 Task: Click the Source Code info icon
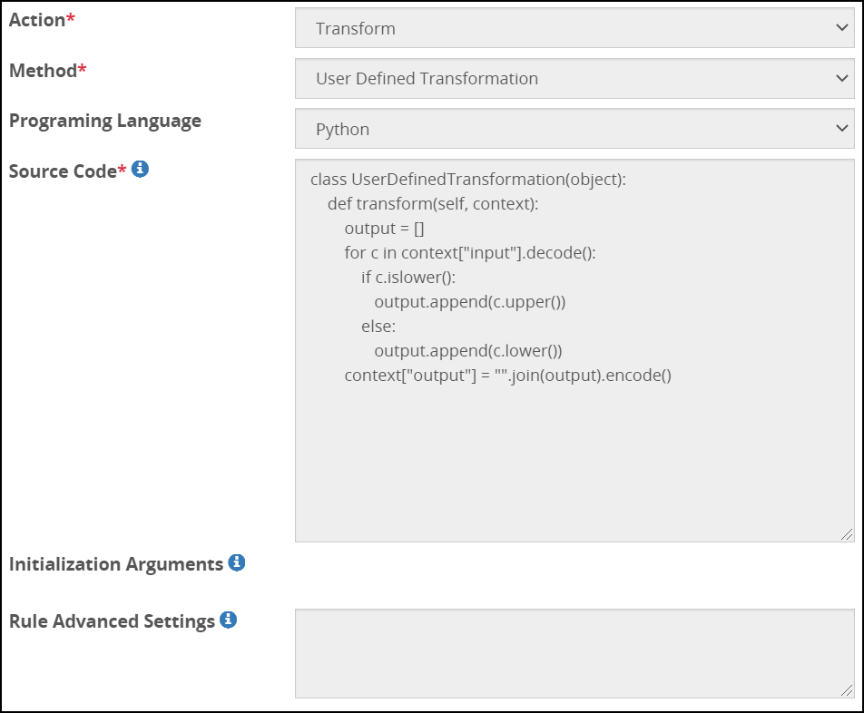point(141,169)
